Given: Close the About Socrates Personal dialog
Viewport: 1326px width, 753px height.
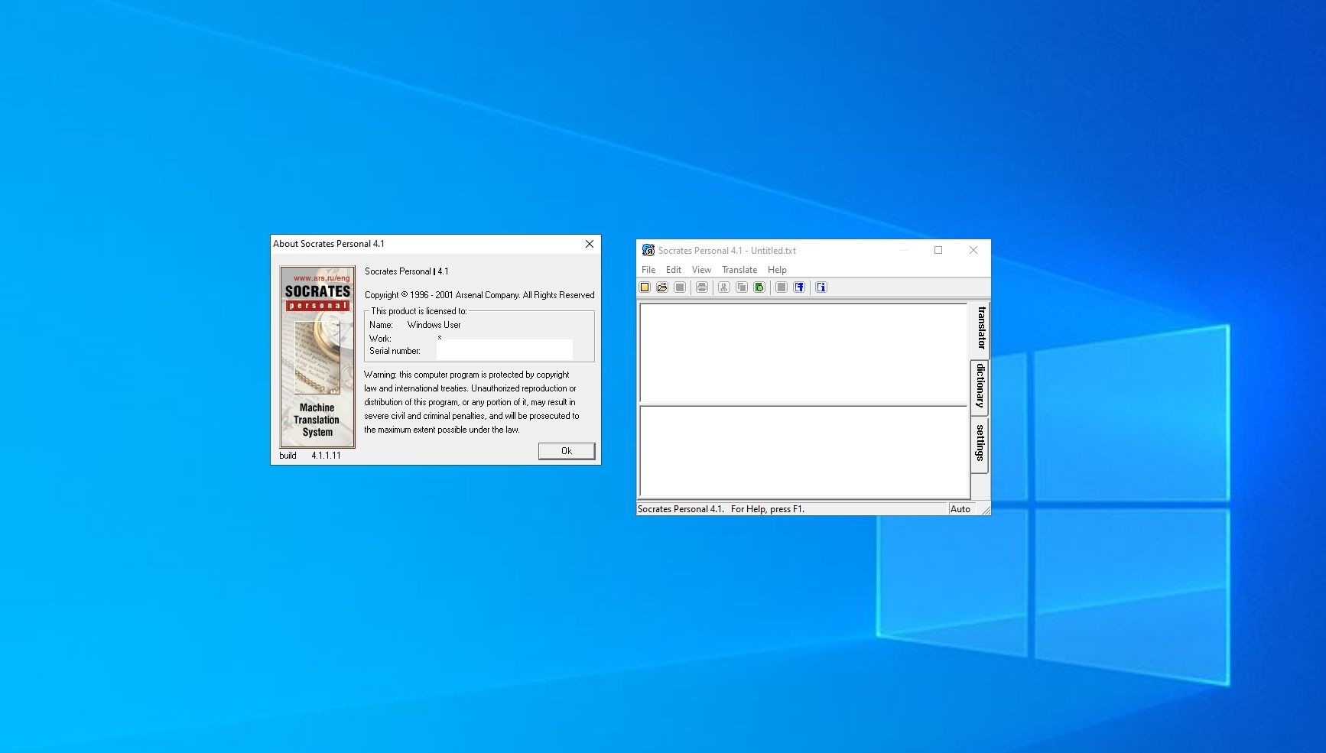Looking at the screenshot, I should (x=590, y=244).
